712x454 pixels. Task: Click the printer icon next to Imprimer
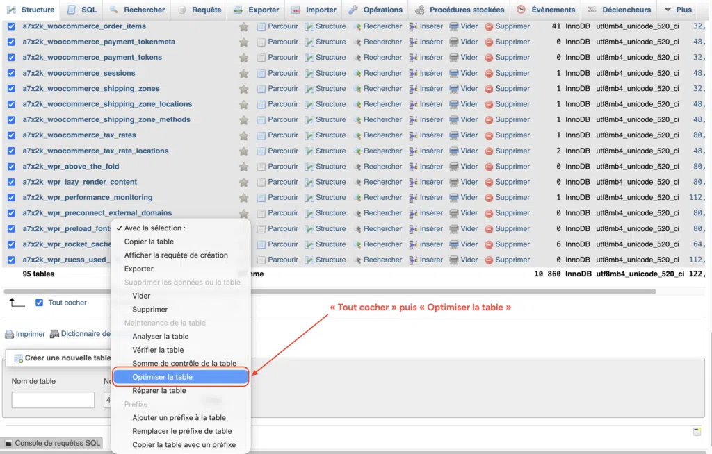coord(9,335)
